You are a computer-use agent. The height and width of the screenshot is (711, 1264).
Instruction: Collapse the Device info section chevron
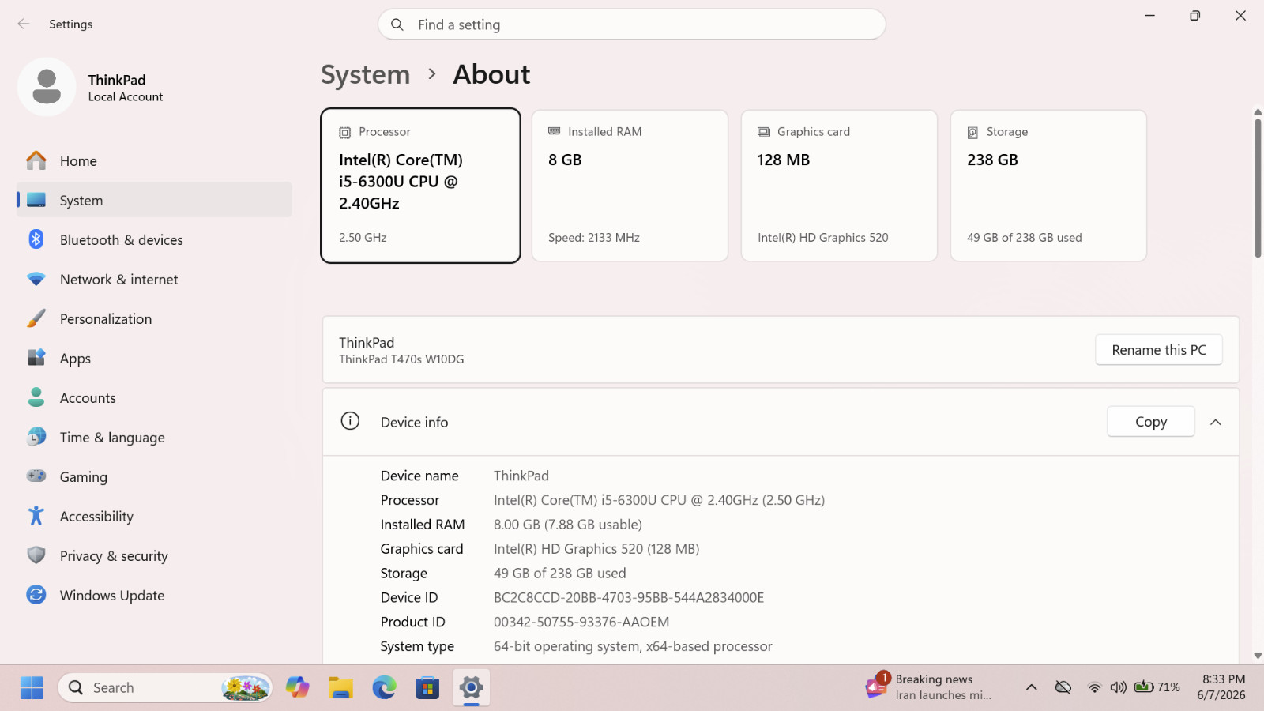pos(1216,422)
